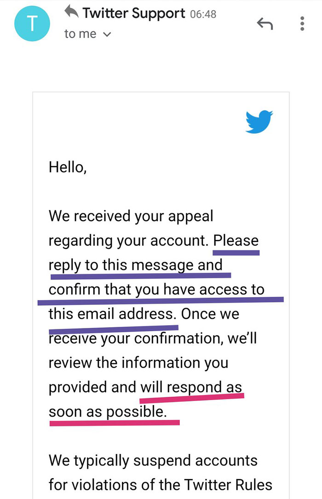The image size is (322, 499).
Task: Open the Twitter Support sender name
Action: [x=134, y=14]
